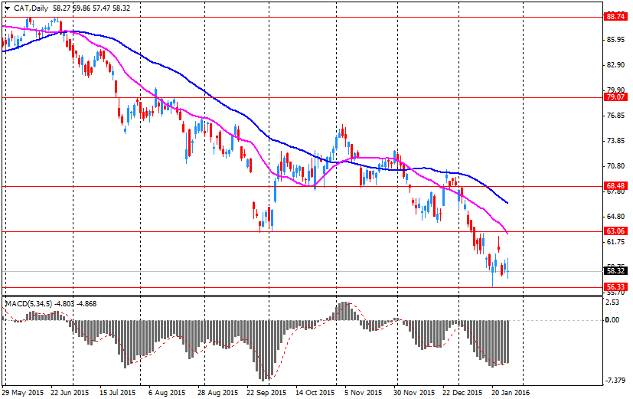The image size is (633, 399).
Task: Click the 29 May 2015 date label
Action: click(x=23, y=393)
